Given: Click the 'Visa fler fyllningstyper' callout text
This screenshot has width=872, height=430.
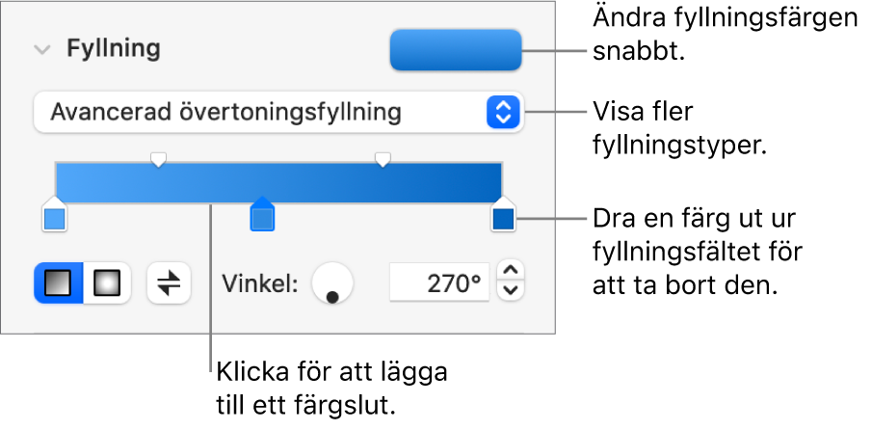Looking at the screenshot, I should click(678, 129).
